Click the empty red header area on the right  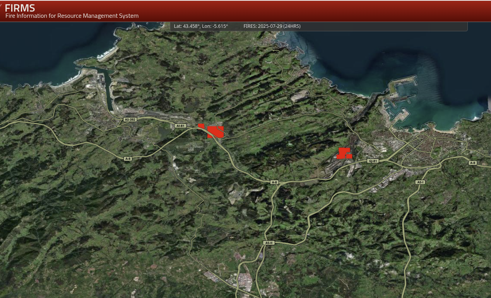pyautogui.click(x=348, y=11)
